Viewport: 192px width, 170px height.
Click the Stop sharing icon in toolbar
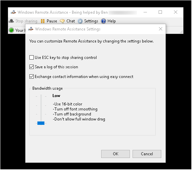pyautogui.click(x=11, y=21)
